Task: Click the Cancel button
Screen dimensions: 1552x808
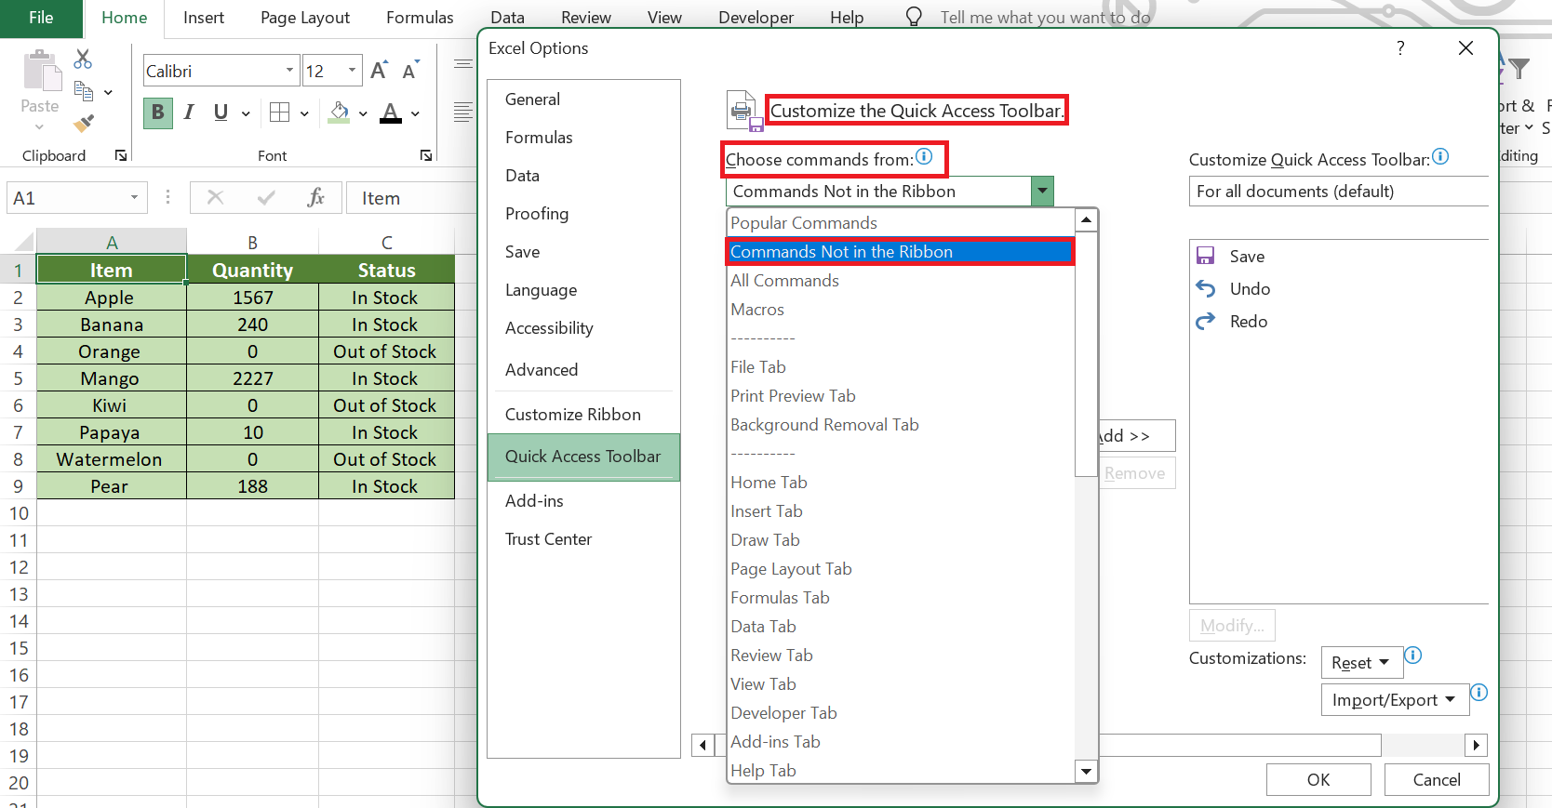Action: coord(1437,780)
